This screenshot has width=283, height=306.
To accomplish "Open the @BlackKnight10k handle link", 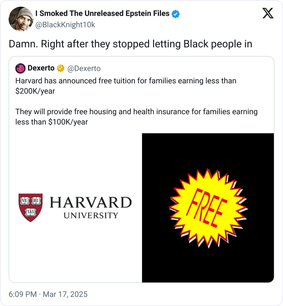I will click(x=65, y=25).
